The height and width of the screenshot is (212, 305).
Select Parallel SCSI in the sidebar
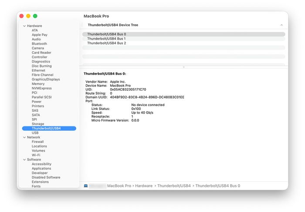42,97
